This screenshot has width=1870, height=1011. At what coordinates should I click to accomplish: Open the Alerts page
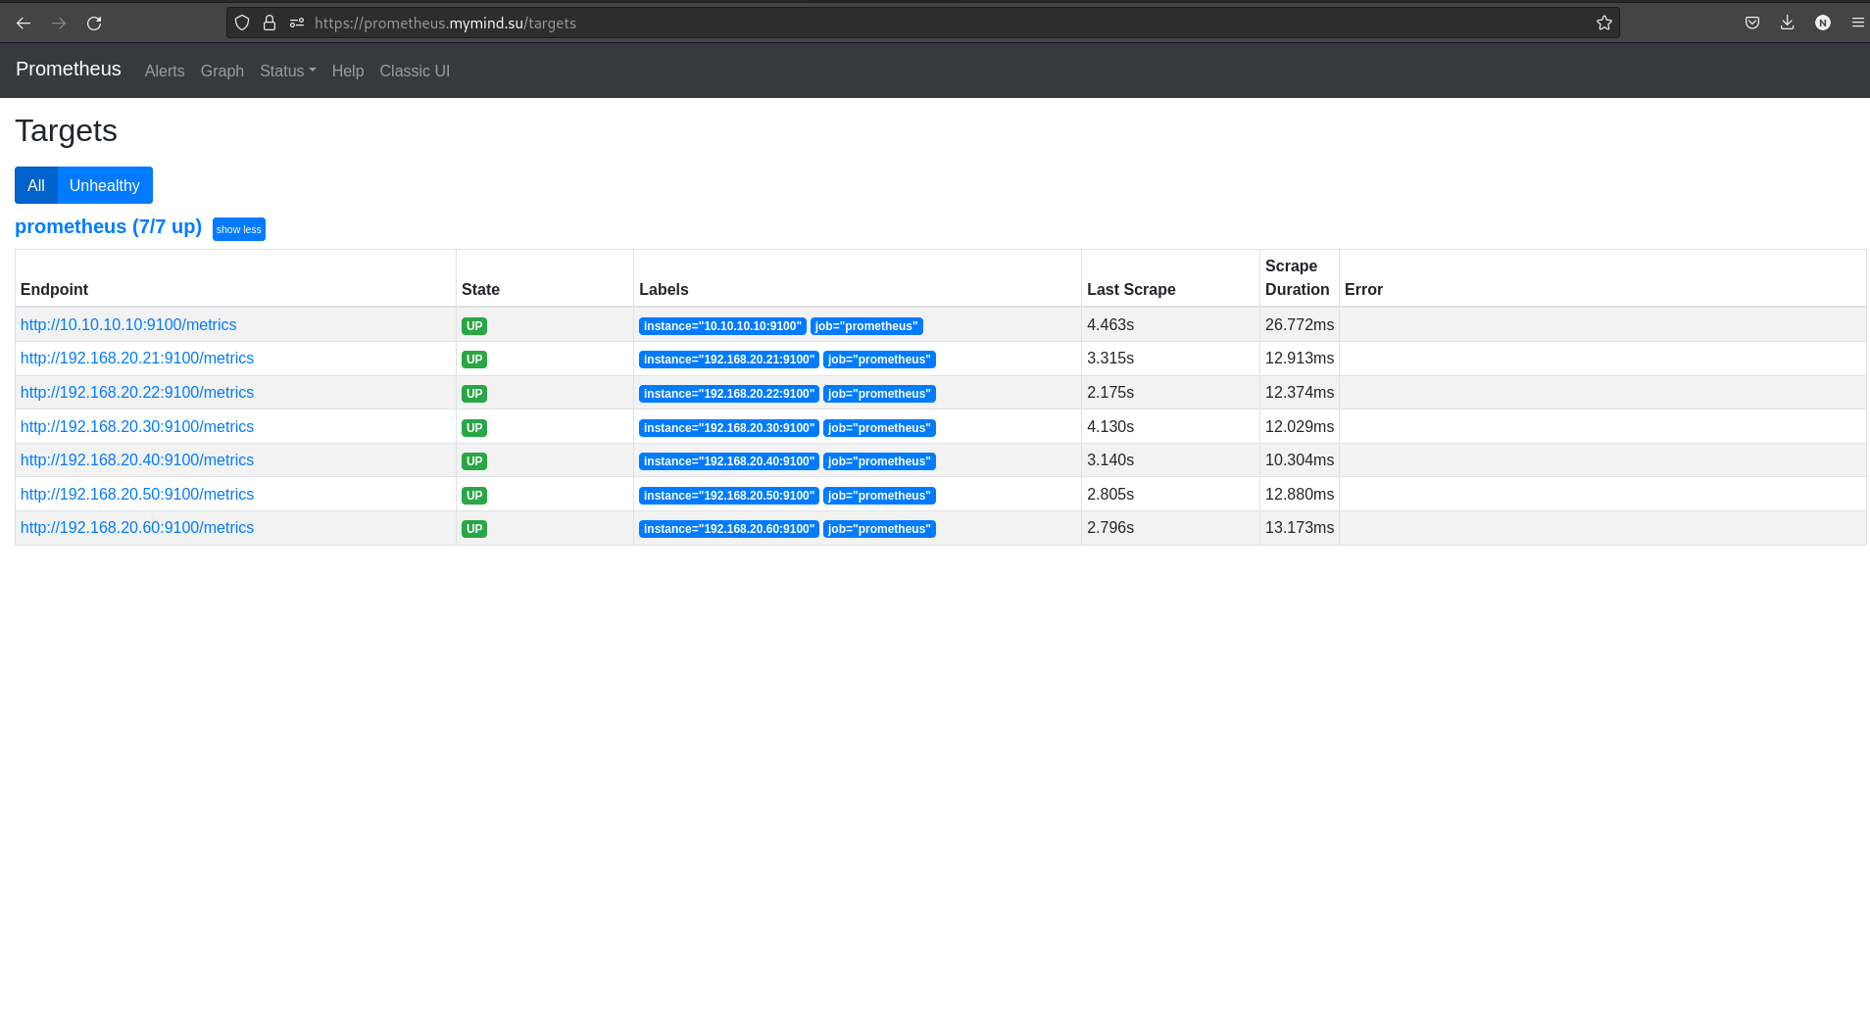165,71
